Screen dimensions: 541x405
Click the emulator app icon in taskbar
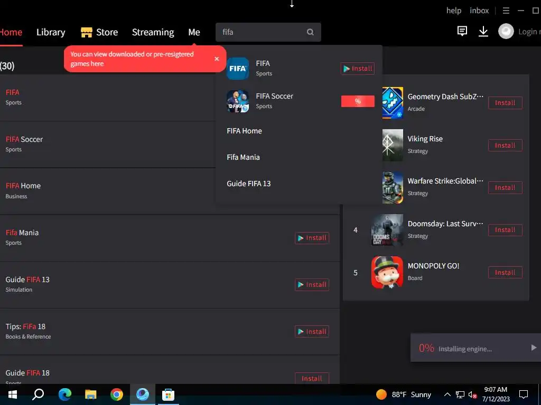[x=143, y=394]
